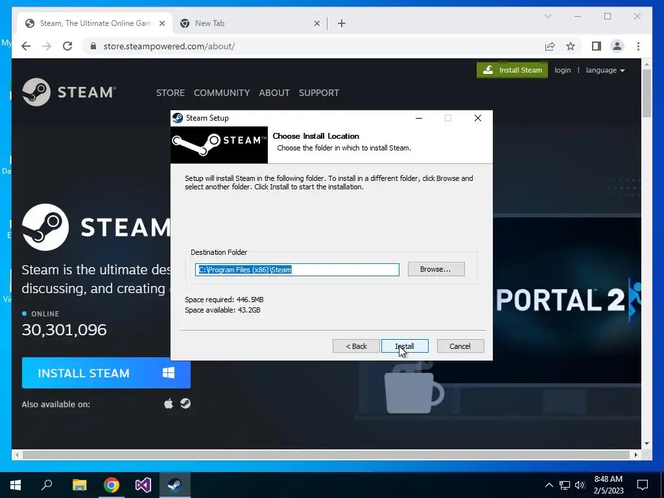Close the New Tab browser tab

click(x=316, y=23)
